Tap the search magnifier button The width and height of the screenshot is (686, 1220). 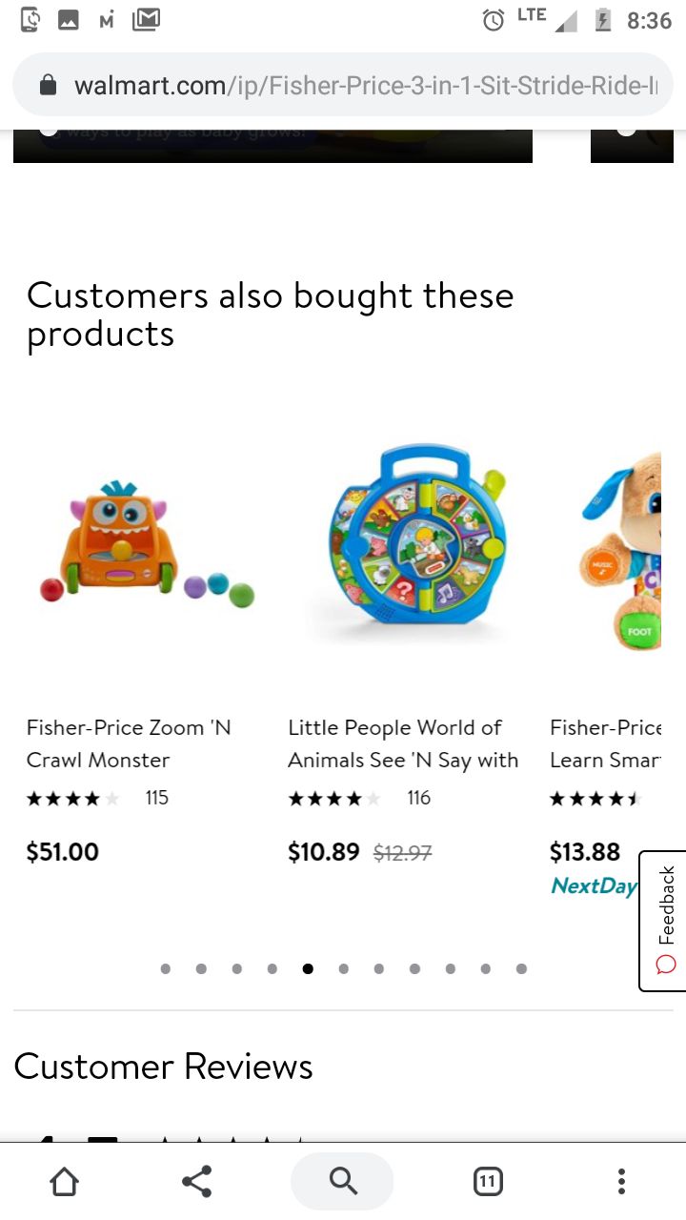pos(342,1182)
